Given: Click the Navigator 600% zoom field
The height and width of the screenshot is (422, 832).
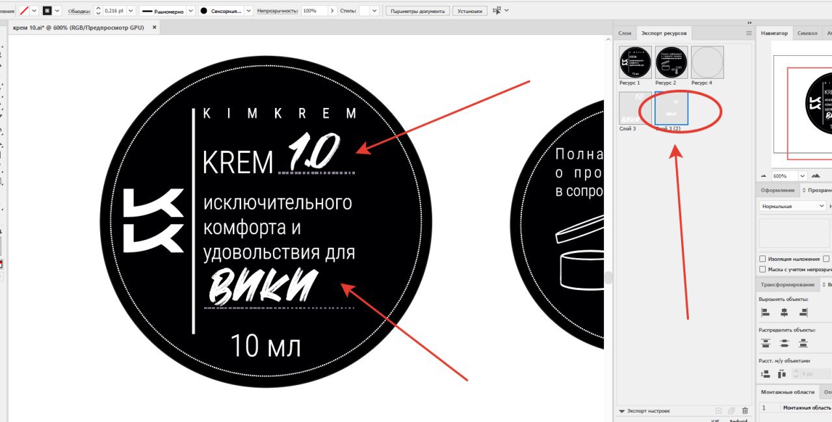Looking at the screenshot, I should tap(785, 176).
